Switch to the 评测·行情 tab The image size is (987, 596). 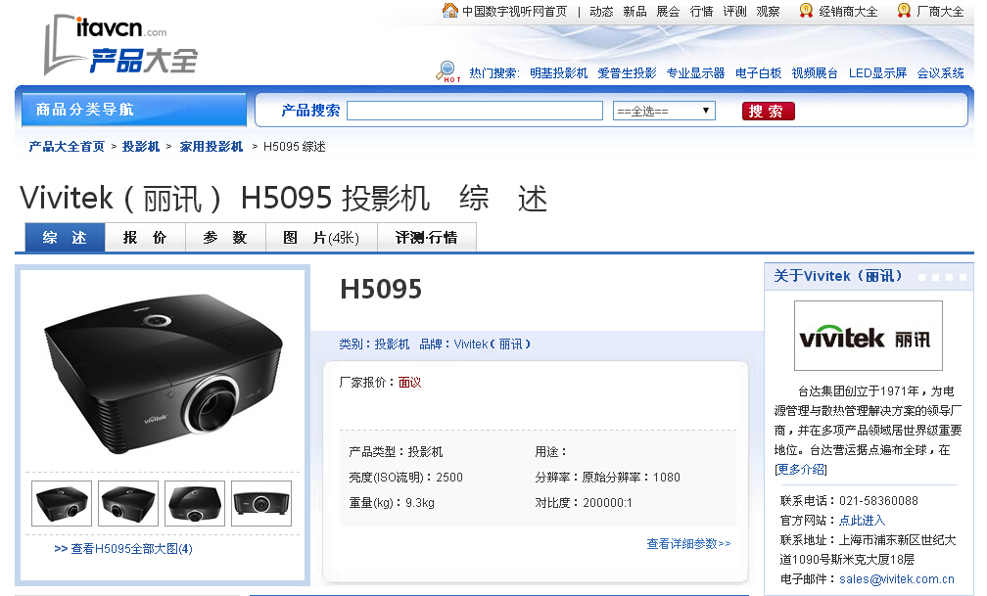427,237
